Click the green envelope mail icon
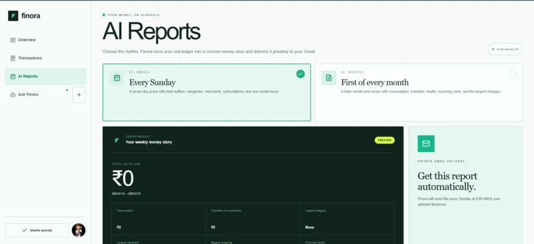Image resolution: width=534 pixels, height=244 pixels. pyautogui.click(x=426, y=143)
